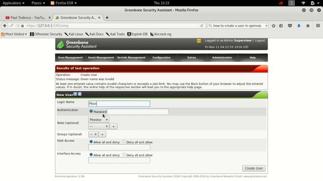The height and width of the screenshot is (181, 323).
Task: Close the Paul Tedesco YouTube tab
Action: [x=49, y=18]
